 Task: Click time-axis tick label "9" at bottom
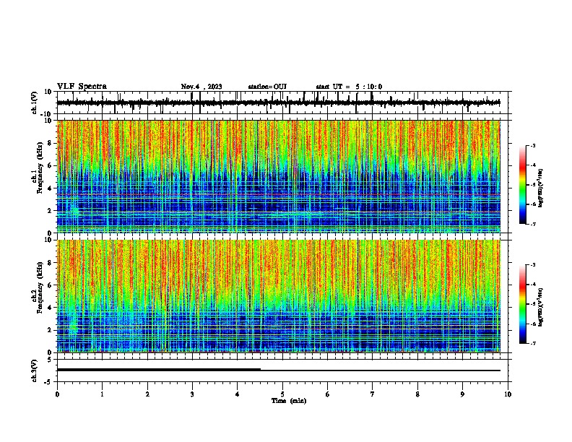click(462, 394)
